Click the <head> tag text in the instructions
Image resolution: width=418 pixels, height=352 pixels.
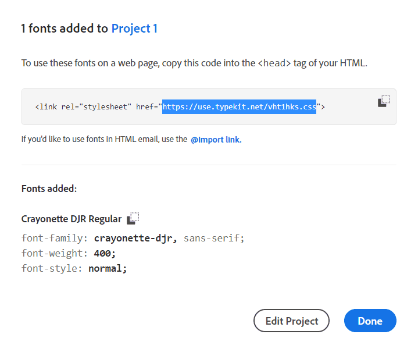pyautogui.click(x=274, y=63)
